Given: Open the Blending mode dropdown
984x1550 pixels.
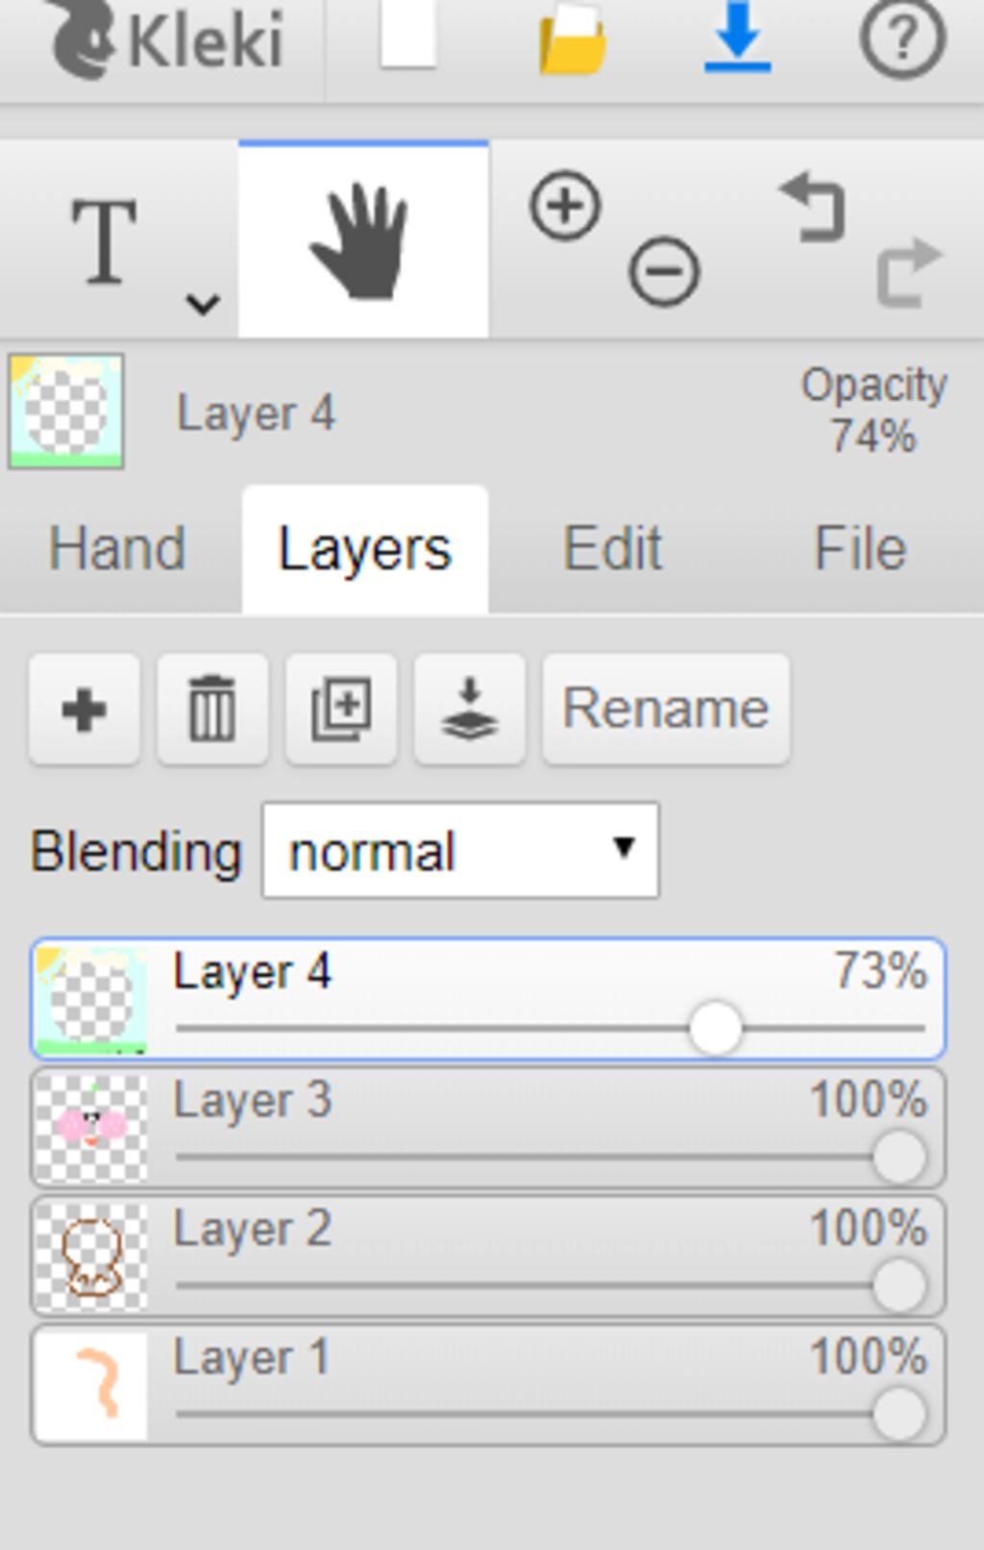Looking at the screenshot, I should tap(460, 851).
